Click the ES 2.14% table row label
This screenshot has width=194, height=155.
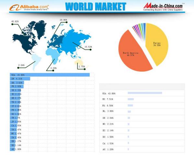pyautogui.click(x=108, y=130)
